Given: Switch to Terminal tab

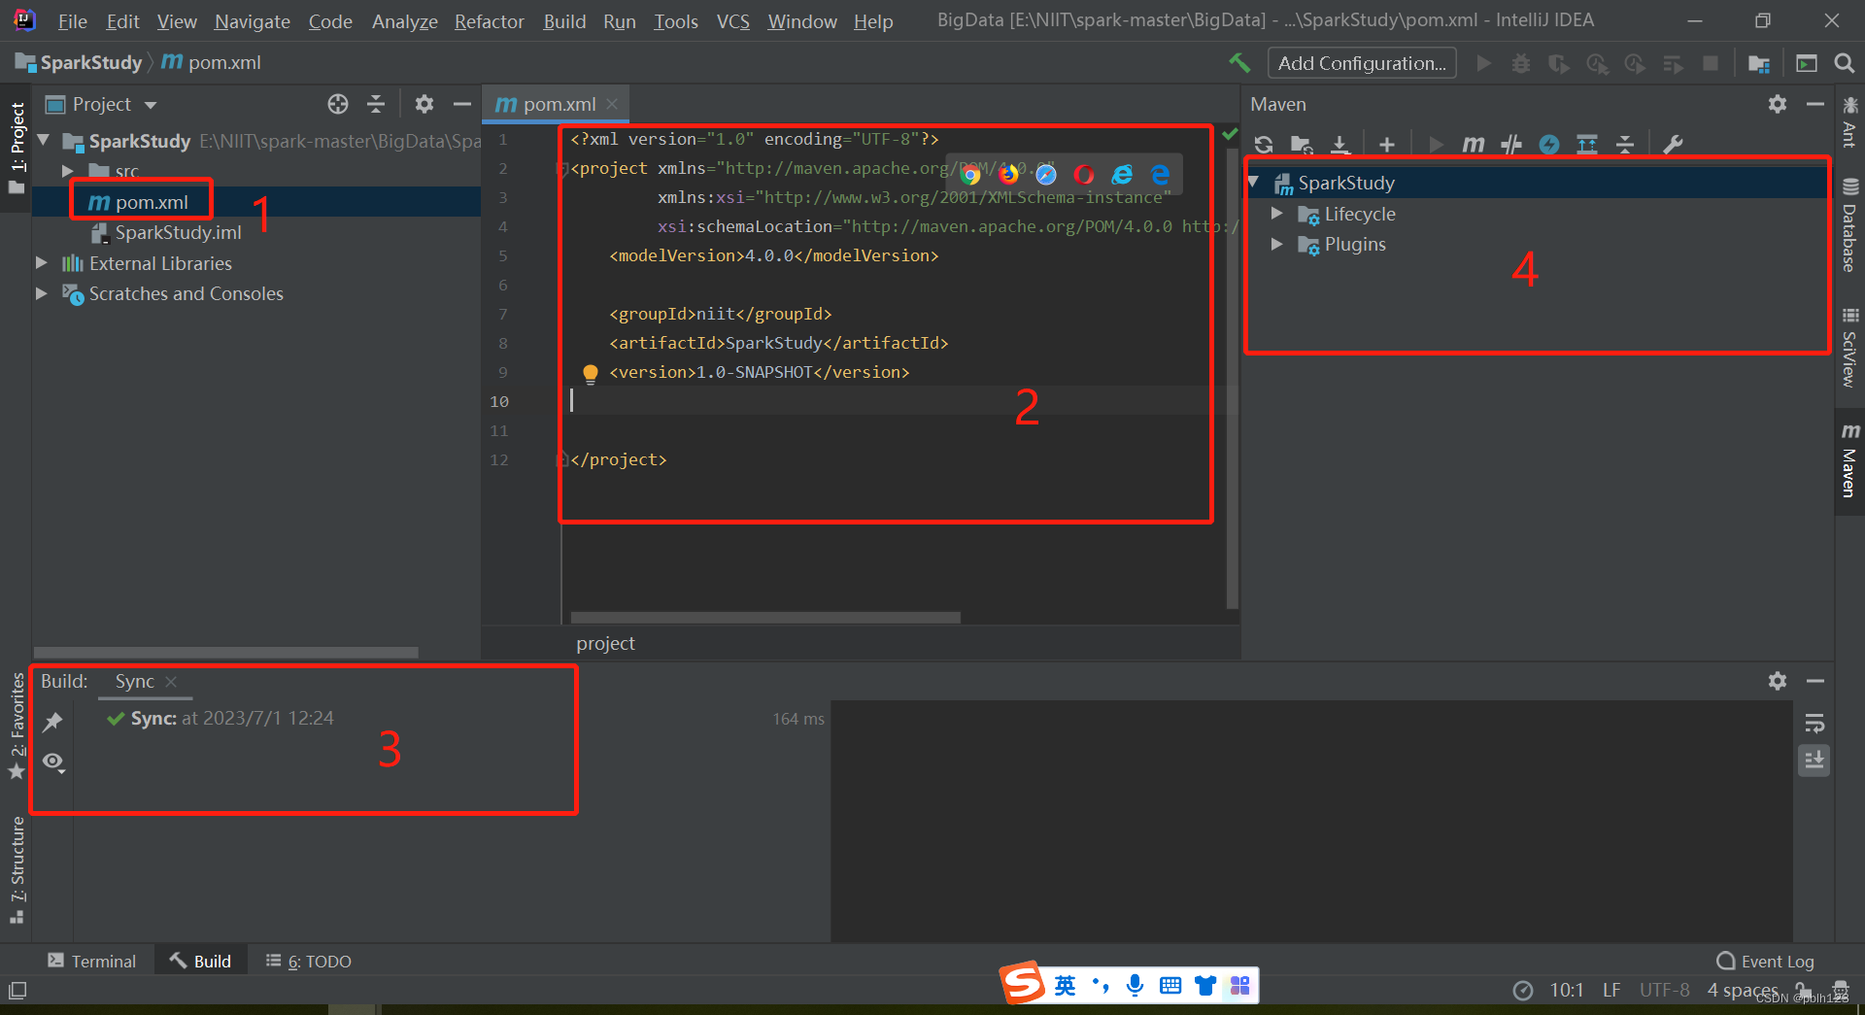Looking at the screenshot, I should [x=92, y=961].
